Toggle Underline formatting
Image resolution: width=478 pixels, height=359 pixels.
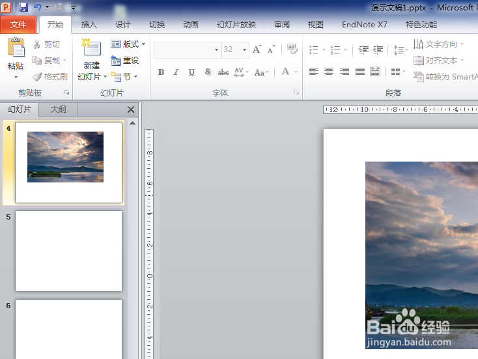tap(191, 72)
